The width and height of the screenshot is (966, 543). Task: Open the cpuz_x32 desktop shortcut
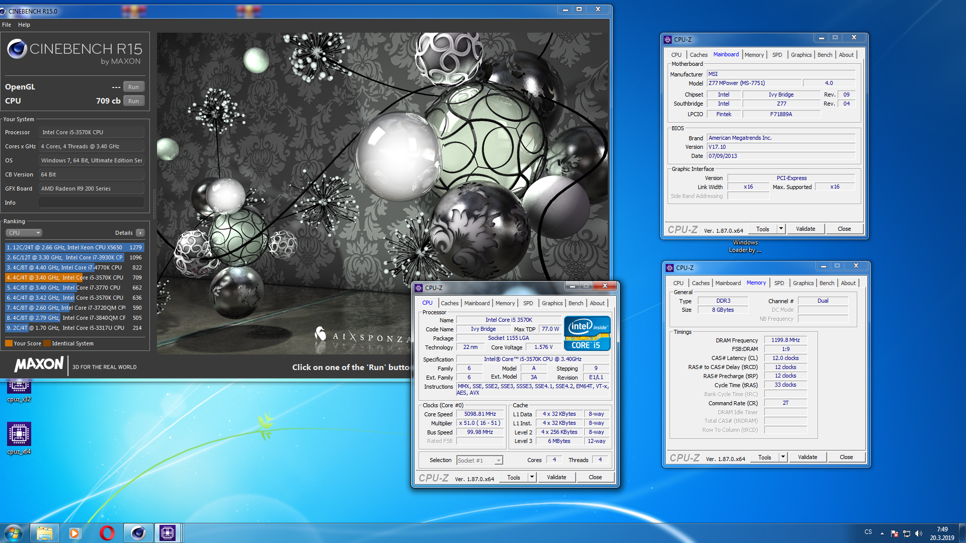pyautogui.click(x=19, y=392)
